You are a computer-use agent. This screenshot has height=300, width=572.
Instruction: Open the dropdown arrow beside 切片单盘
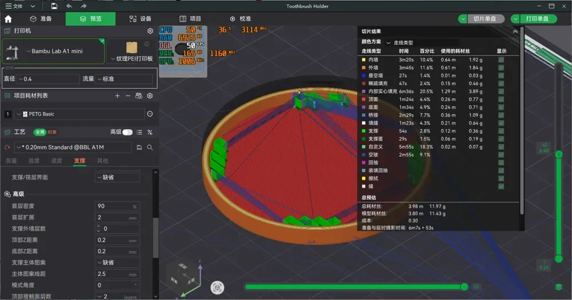pyautogui.click(x=463, y=19)
